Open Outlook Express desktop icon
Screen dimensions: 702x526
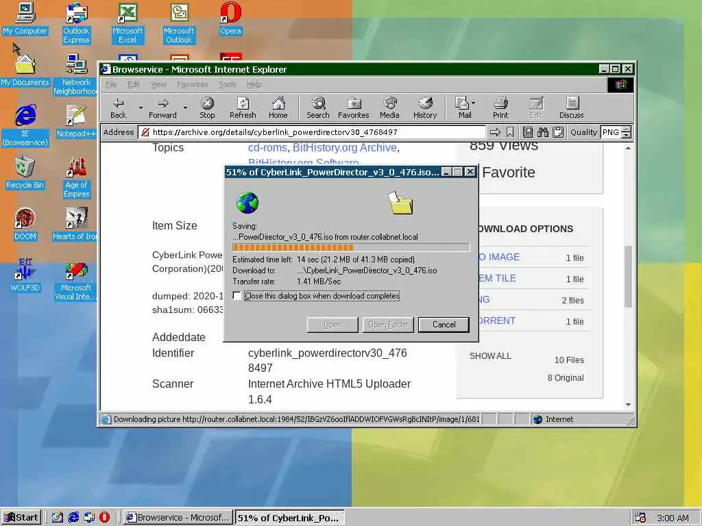[x=76, y=23]
